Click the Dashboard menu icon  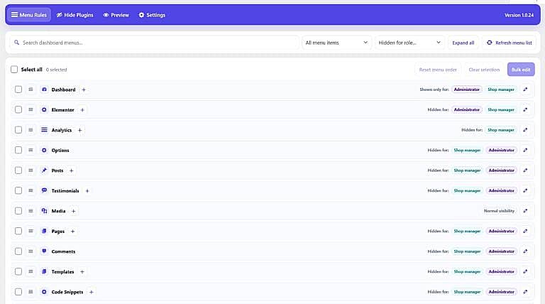point(44,89)
